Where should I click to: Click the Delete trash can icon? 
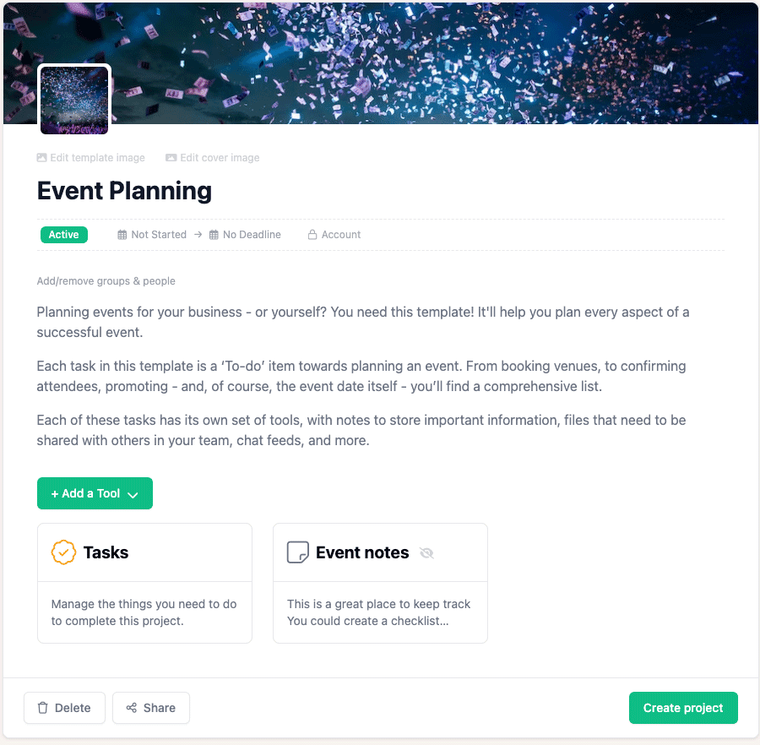[x=42, y=708]
